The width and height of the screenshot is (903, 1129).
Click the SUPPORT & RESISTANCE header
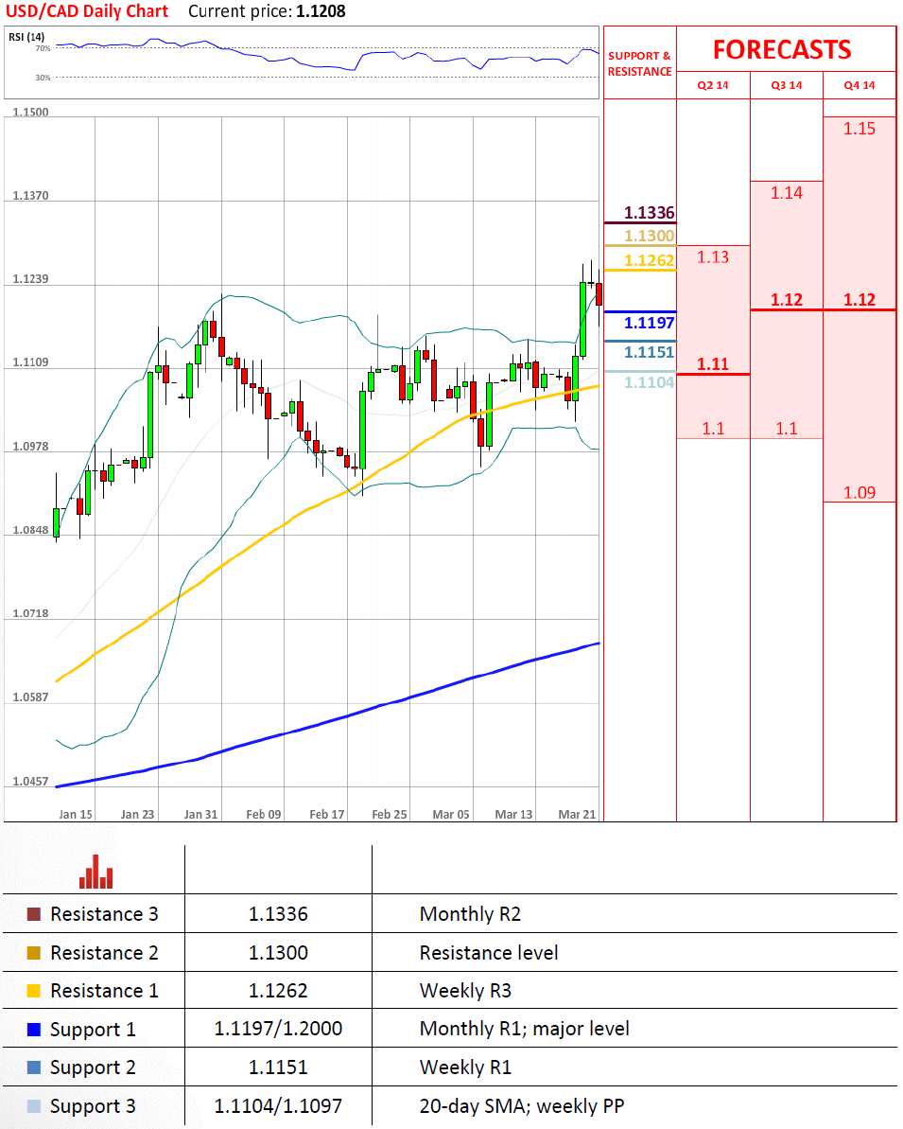(639, 63)
